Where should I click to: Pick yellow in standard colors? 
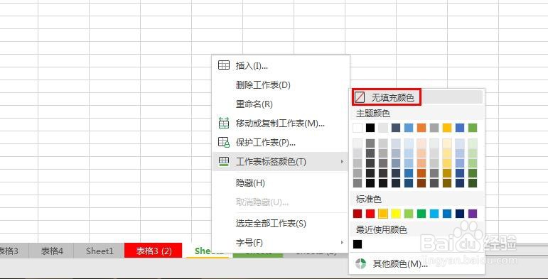(x=396, y=214)
